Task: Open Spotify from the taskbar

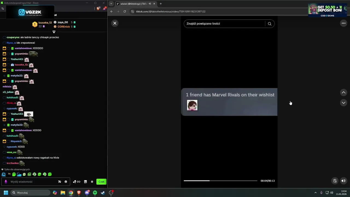Action: point(95,193)
